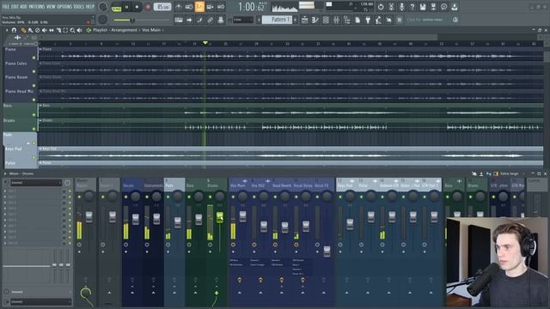Click the question mark help icon
This screenshot has width=550, height=309.
(412, 7)
